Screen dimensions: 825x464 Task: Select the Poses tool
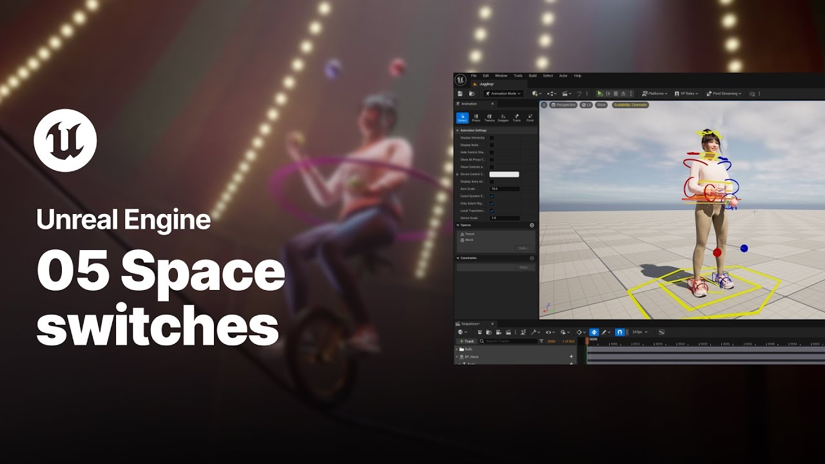coord(476,118)
